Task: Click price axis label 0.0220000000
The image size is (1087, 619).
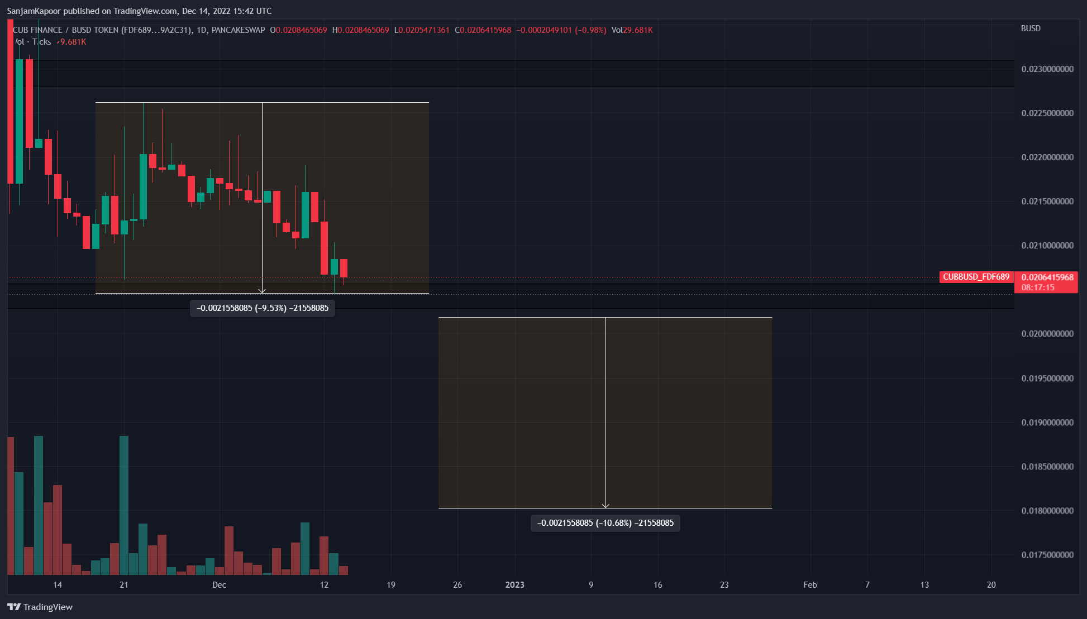Action: click(x=1047, y=157)
